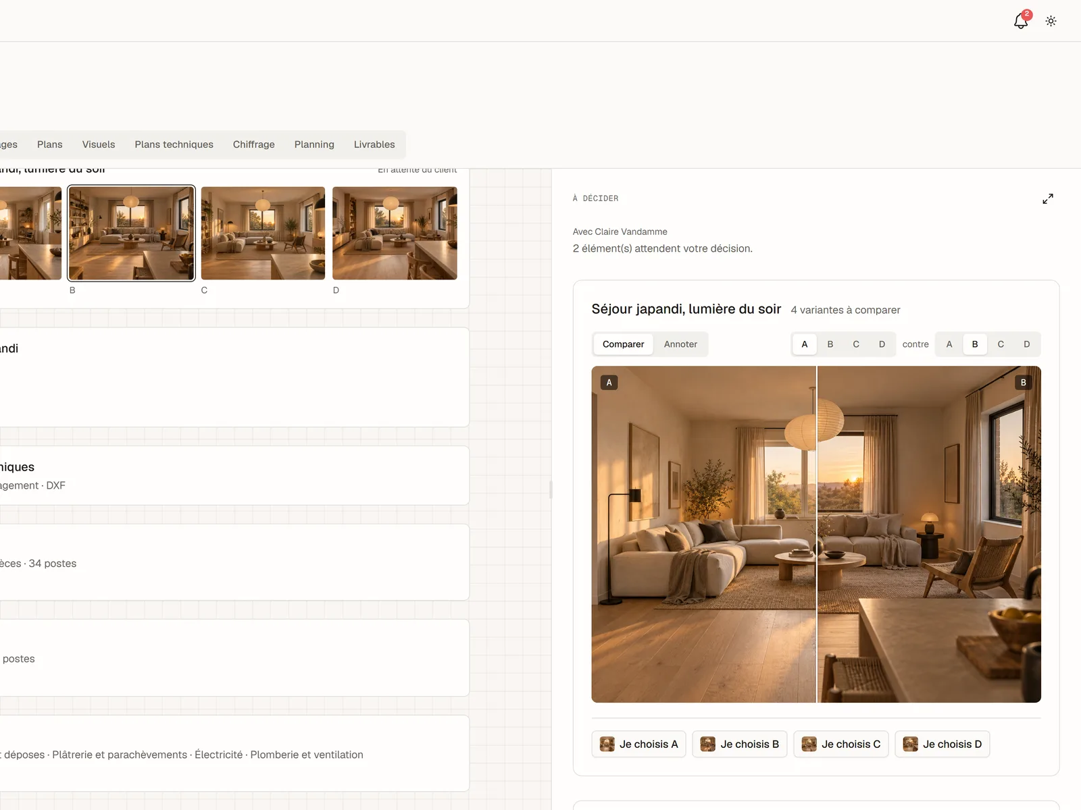Select variant C thumbnail
The image size is (1081, 810).
(x=263, y=233)
